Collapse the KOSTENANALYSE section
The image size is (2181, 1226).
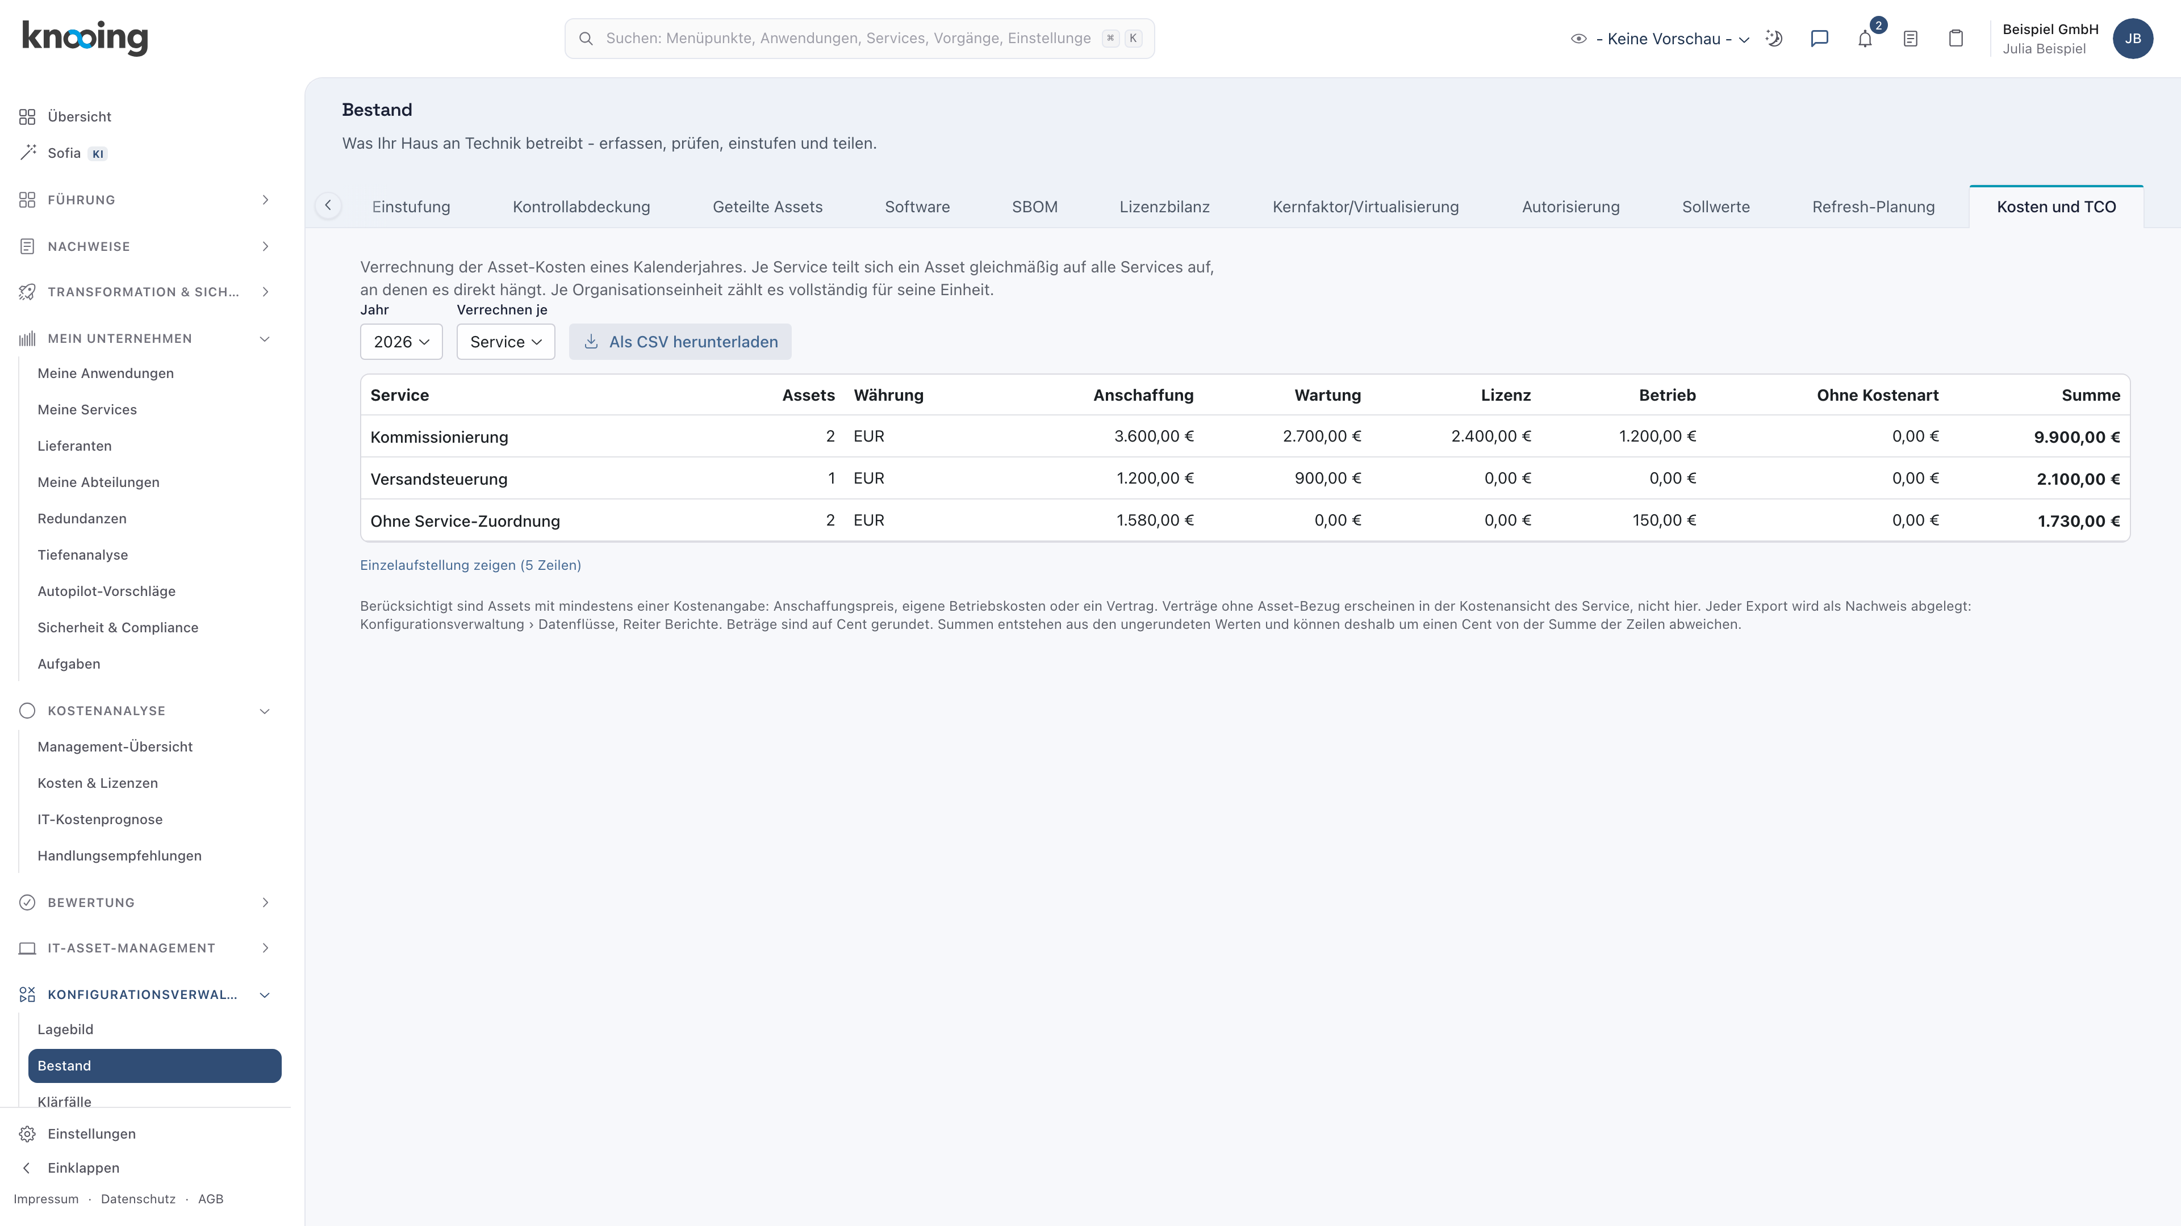click(145, 711)
